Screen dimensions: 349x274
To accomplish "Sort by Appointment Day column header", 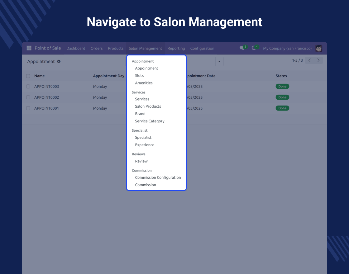I will (109, 76).
